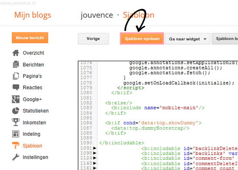Click the </b:if> tag on line 1084
238x170 pixels.
116,113
